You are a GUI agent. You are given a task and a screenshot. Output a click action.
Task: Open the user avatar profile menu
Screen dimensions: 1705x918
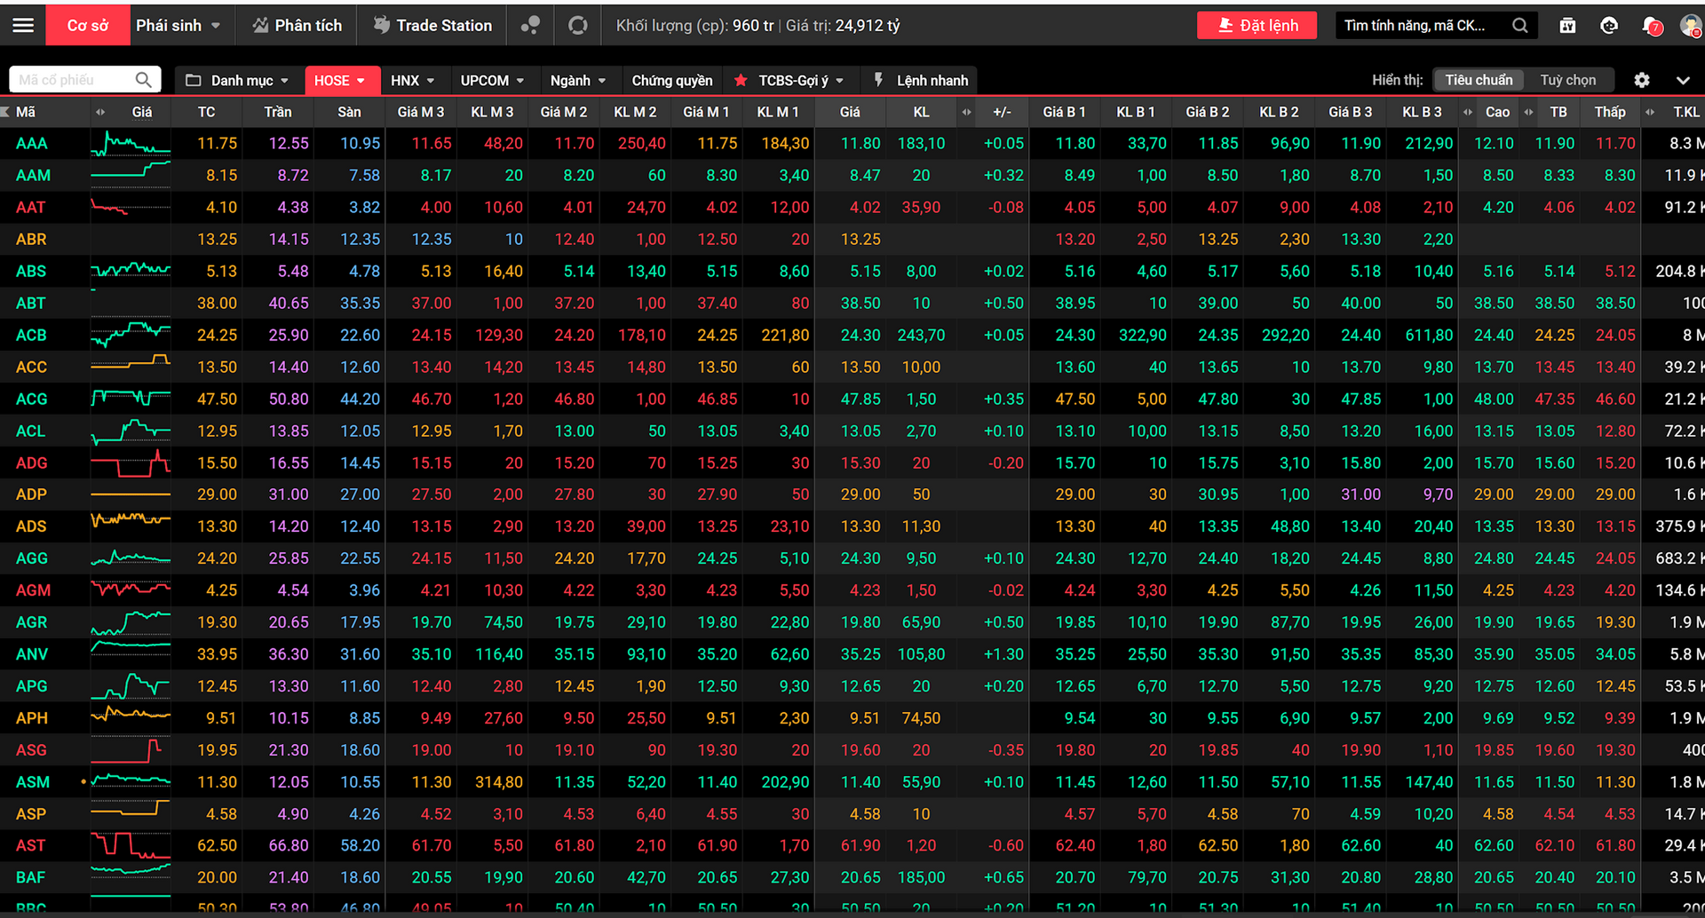(x=1691, y=26)
